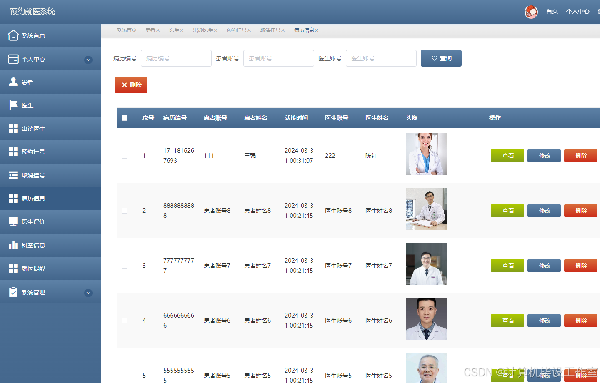Select the 预约挂号 sidebar icon
The height and width of the screenshot is (383, 600).
pos(12,152)
